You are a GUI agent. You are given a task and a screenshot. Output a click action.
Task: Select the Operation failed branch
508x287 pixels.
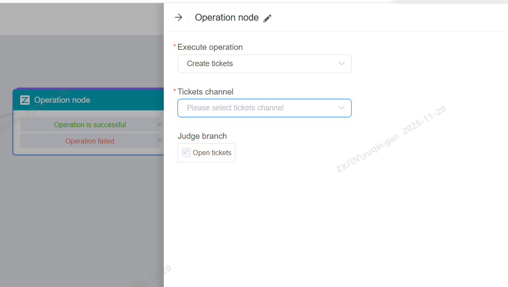(x=90, y=141)
